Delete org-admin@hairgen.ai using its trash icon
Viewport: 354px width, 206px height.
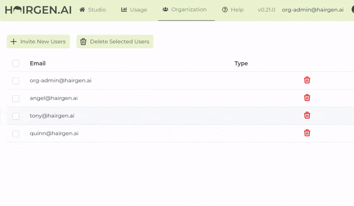307,80
